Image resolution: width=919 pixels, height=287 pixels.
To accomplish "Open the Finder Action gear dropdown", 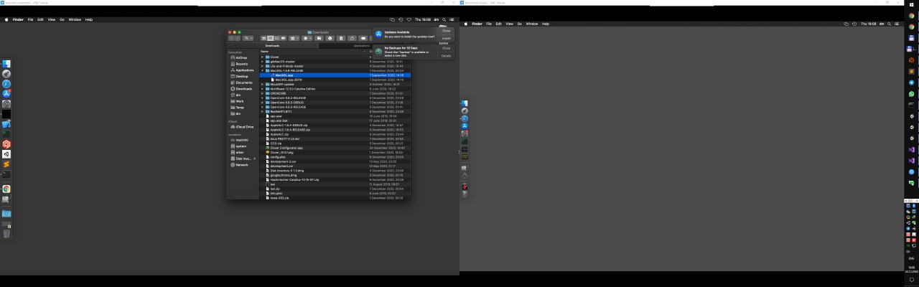I will pyautogui.click(x=307, y=38).
